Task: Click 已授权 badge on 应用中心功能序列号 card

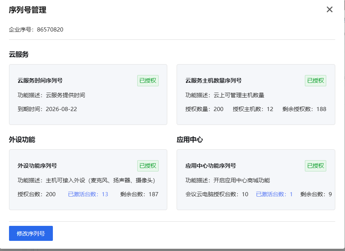Action: click(x=315, y=165)
